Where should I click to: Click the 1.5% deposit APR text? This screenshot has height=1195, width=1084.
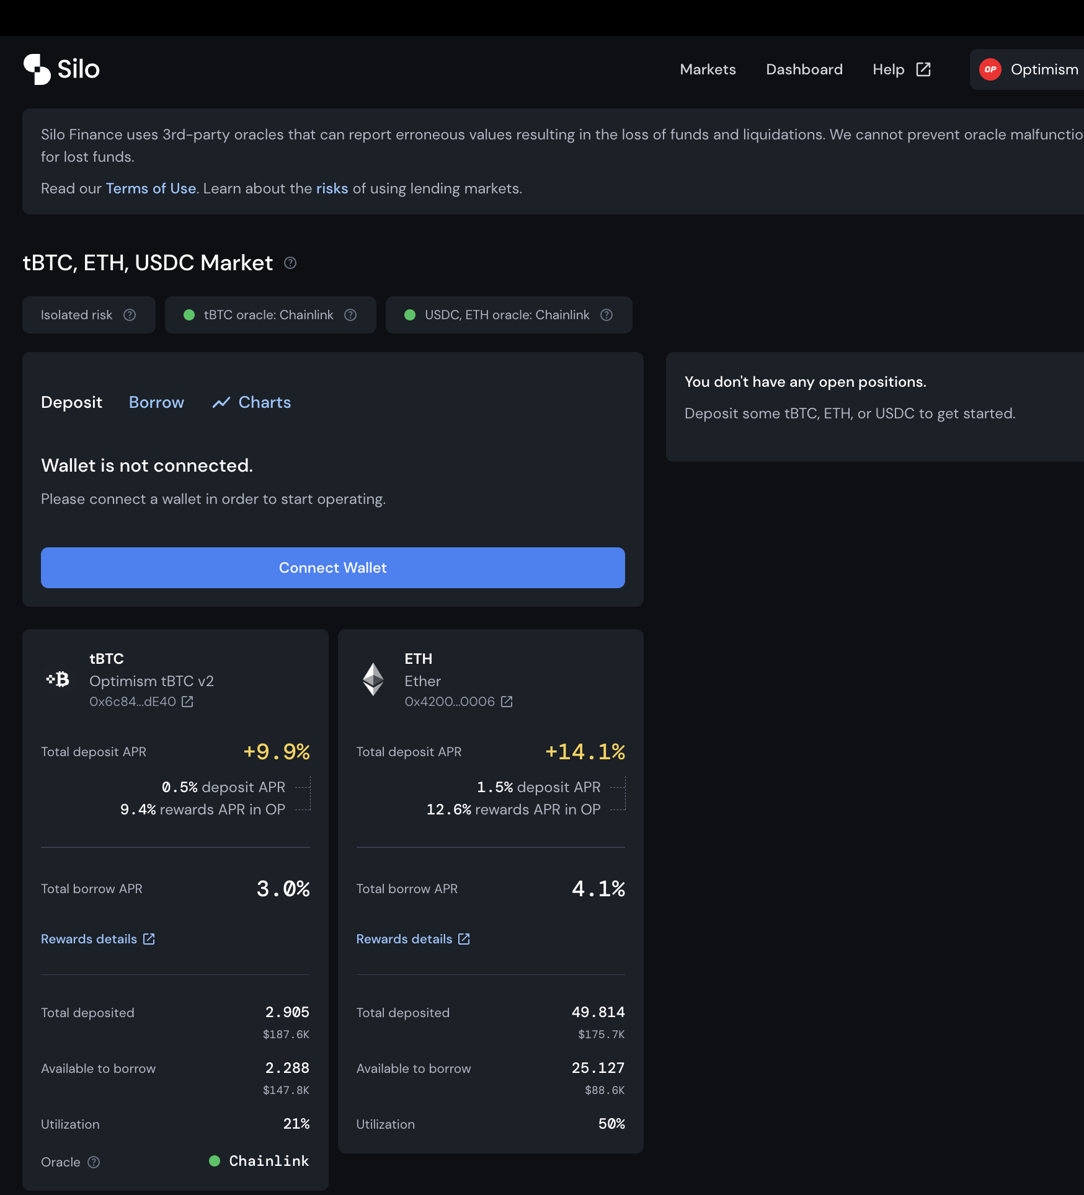pyautogui.click(x=538, y=787)
